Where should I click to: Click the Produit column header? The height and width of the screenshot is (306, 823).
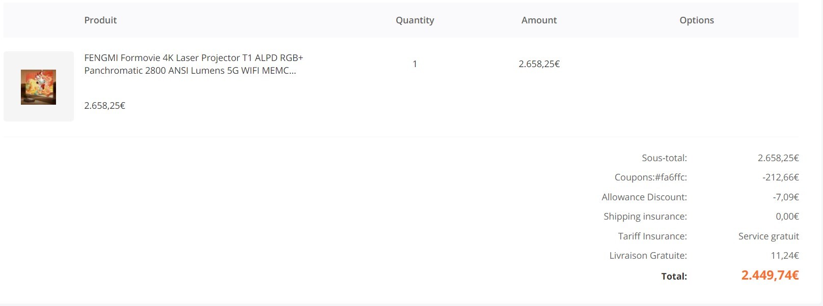pyautogui.click(x=100, y=20)
